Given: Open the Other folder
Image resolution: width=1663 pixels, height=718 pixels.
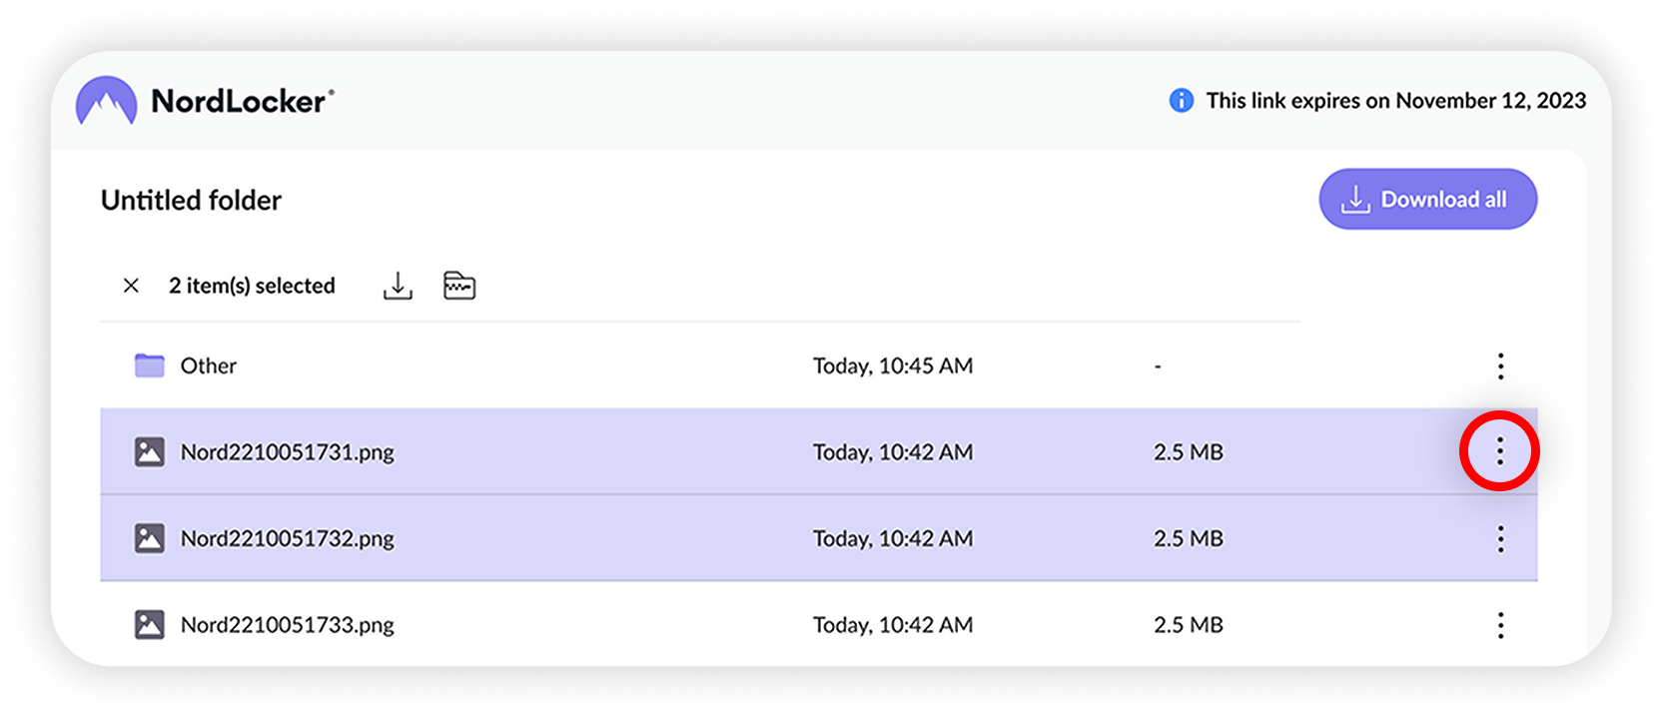Looking at the screenshot, I should pos(208,365).
